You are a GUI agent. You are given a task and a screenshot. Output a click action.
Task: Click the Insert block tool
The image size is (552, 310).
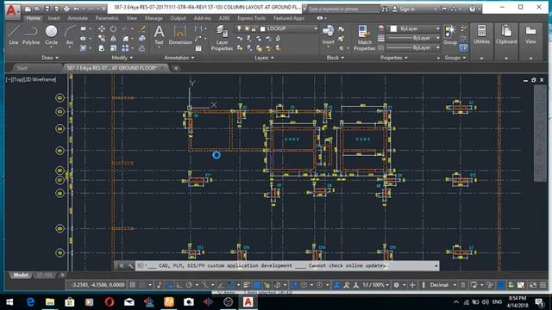click(328, 35)
